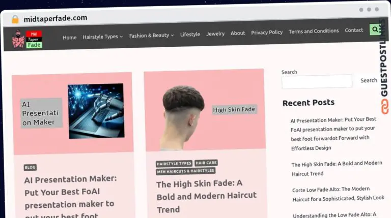This screenshot has height=218, width=391.
Task: Open recent post Understanding the Low Fade Alto
Action: click(x=334, y=215)
